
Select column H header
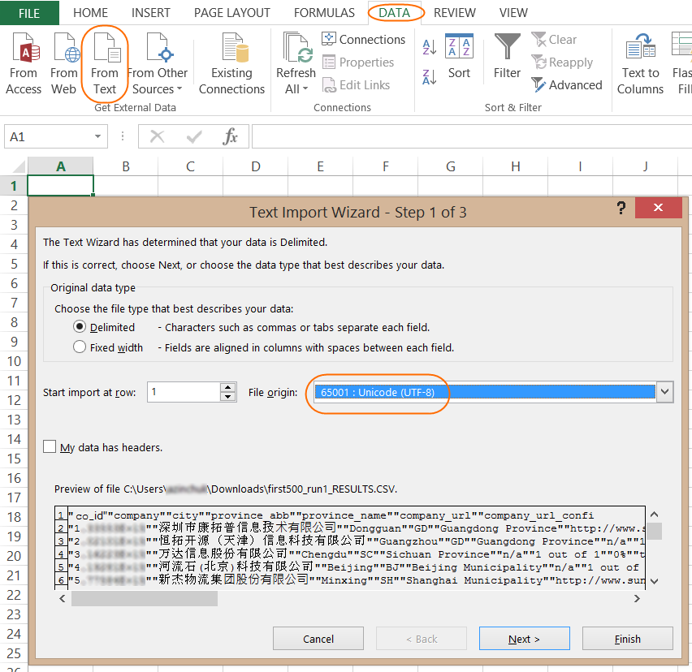click(x=516, y=166)
